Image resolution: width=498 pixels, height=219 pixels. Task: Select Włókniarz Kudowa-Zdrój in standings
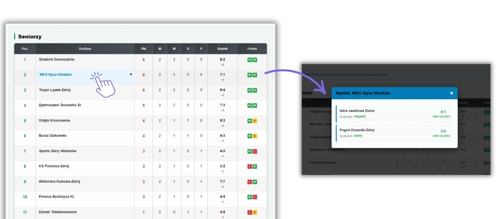pos(59,181)
